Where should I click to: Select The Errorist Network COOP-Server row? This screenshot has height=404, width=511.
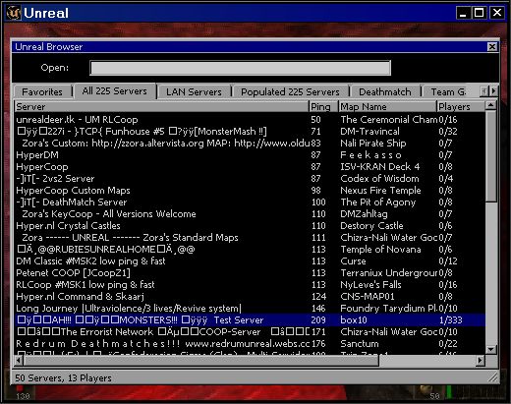(250, 332)
